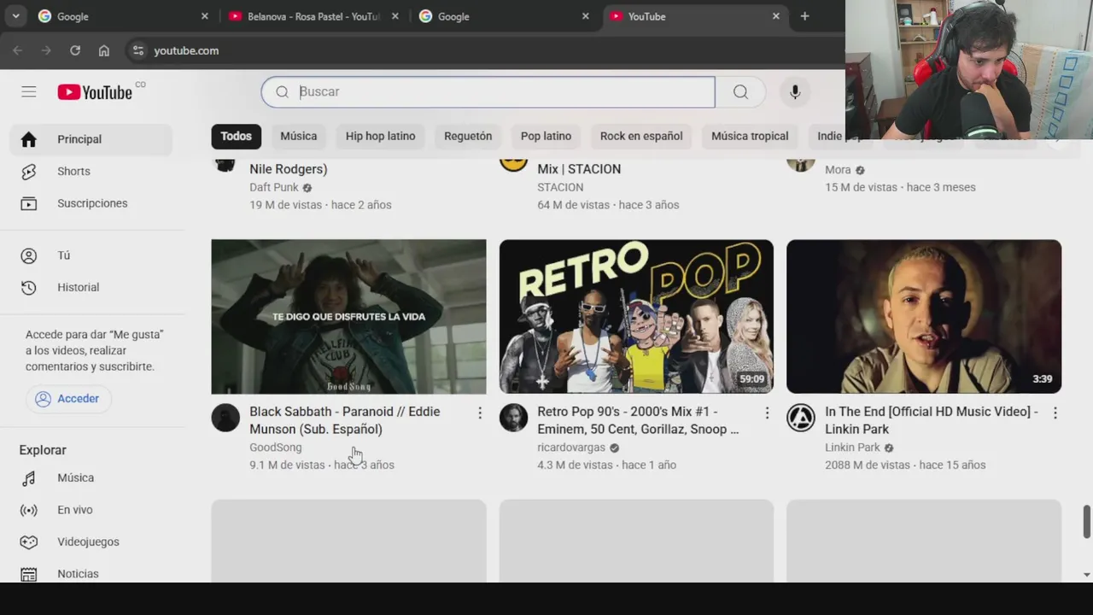
Task: Open Shorts in the sidebar
Action: (91, 171)
